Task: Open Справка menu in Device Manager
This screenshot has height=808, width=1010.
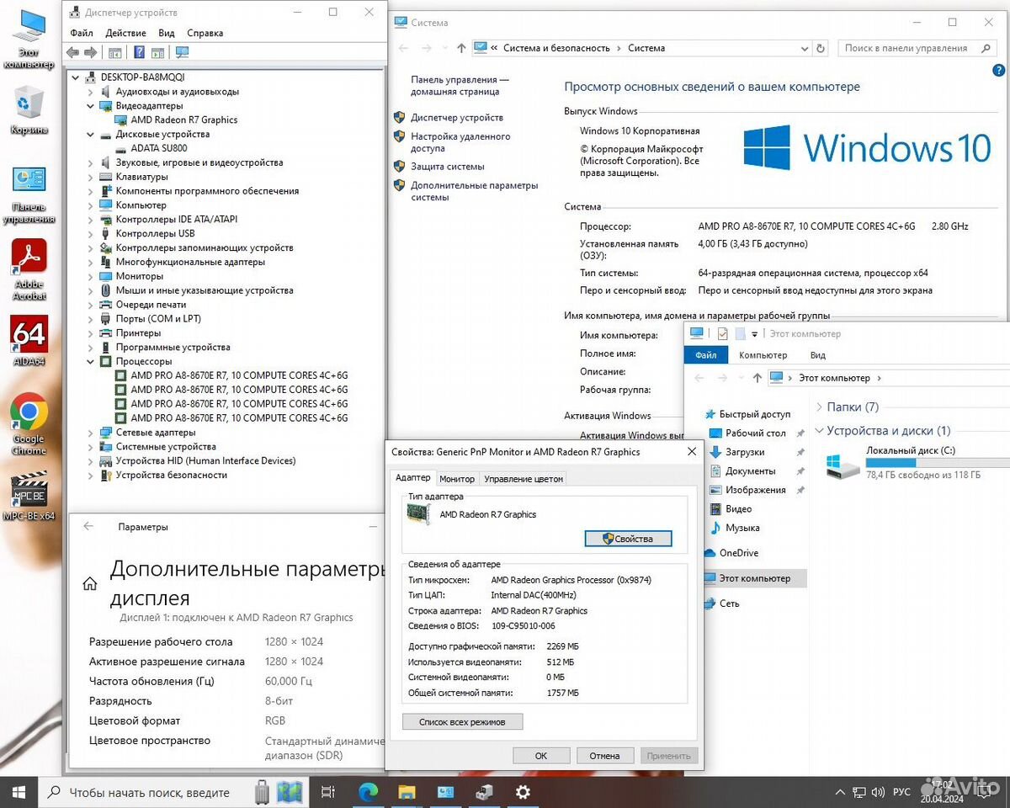Action: coord(205,33)
